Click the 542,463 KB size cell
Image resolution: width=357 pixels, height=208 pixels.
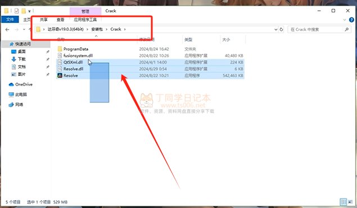233,75
